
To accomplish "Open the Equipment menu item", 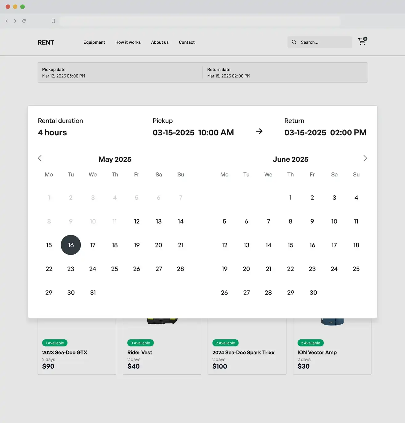I will [x=94, y=42].
